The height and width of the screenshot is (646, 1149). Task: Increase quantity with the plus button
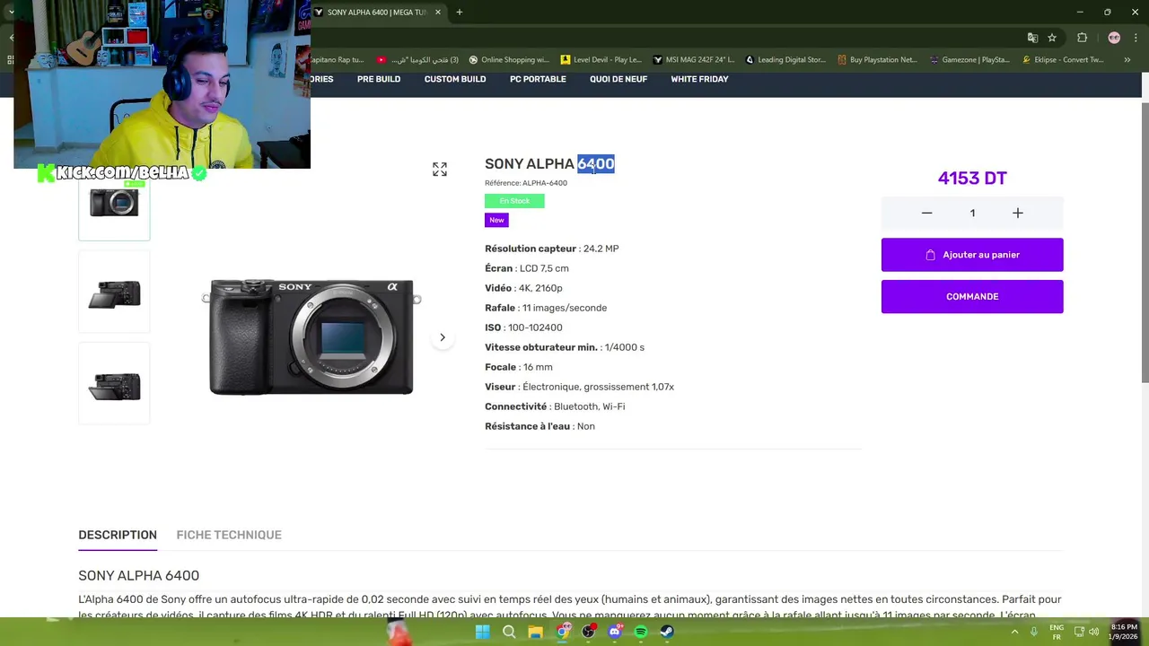point(1018,213)
